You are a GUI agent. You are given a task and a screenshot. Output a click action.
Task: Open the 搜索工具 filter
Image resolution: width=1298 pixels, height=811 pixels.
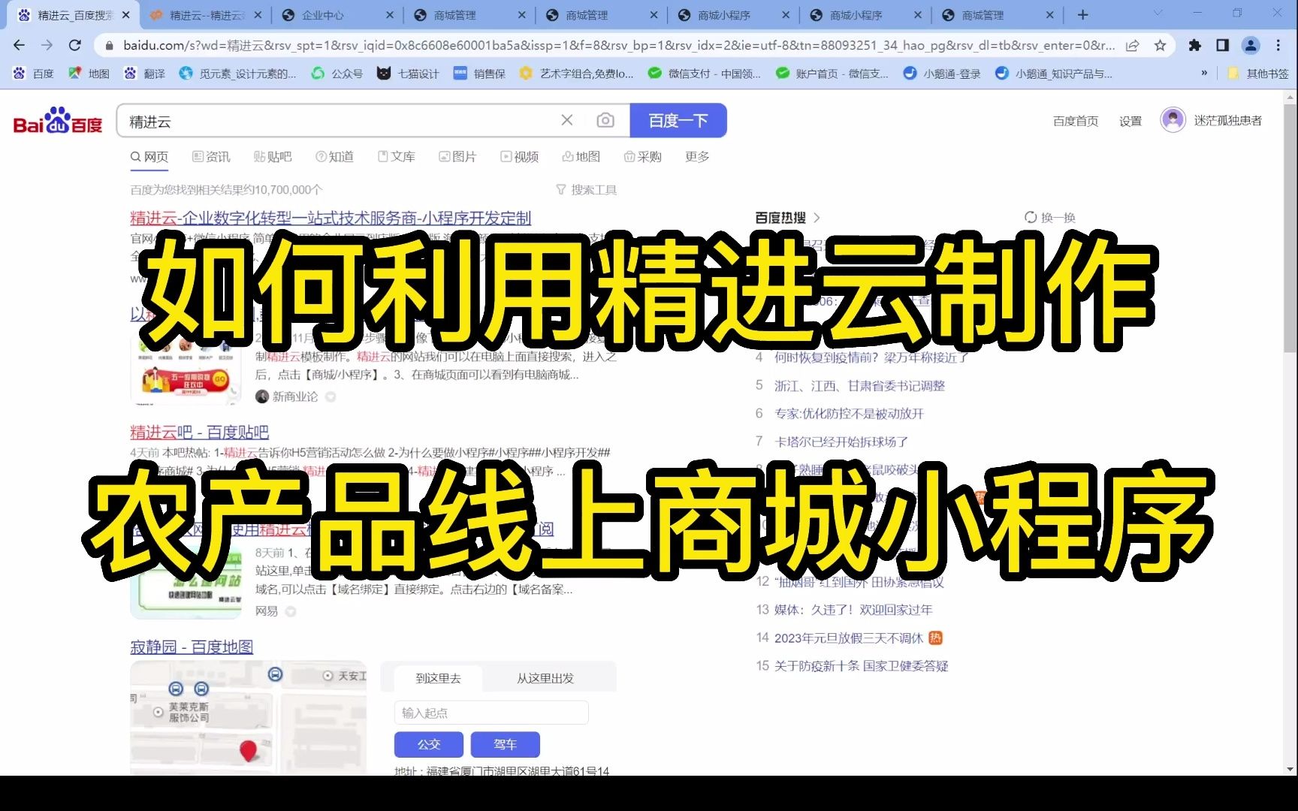click(587, 190)
